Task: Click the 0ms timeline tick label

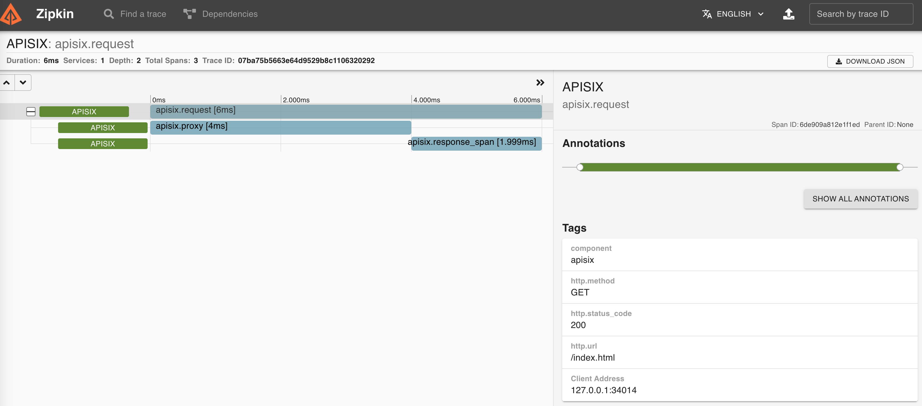Action: click(159, 100)
